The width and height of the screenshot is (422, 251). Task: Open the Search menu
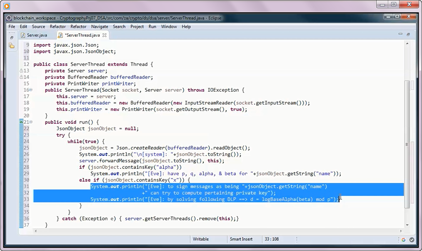tap(119, 26)
